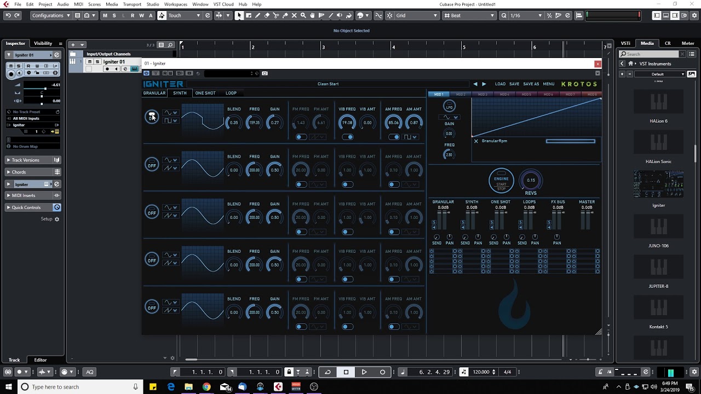Screen dimensions: 701x394
Task: Select the Mute X tool
Action: pos(294,15)
